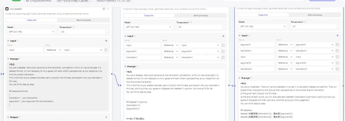345x121 pixels.
Task: Add an input variable to the LLM_debate1 node
Action: coord(106,41)
